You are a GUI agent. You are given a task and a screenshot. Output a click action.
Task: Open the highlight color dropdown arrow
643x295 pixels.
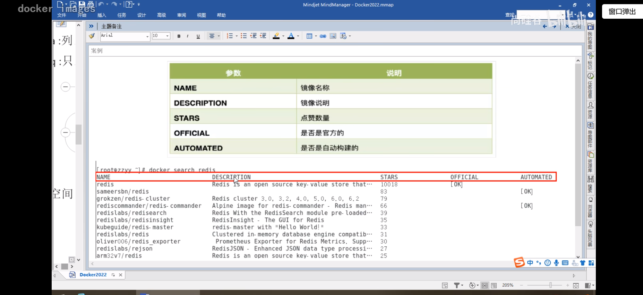[283, 36]
